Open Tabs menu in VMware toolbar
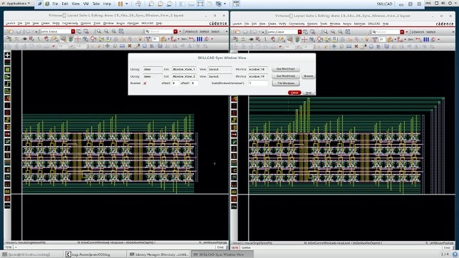 [x=96, y=4]
